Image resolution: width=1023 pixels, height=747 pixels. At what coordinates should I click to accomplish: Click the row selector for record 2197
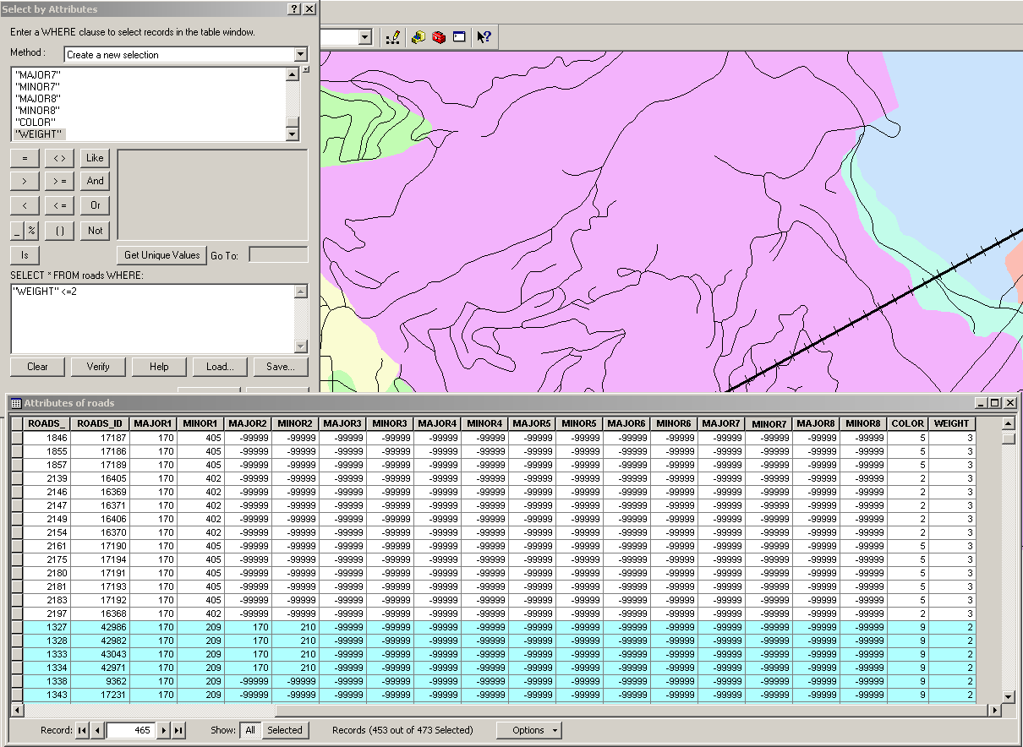16,613
